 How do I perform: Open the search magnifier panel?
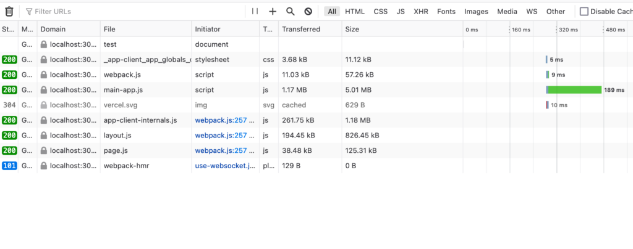(291, 11)
